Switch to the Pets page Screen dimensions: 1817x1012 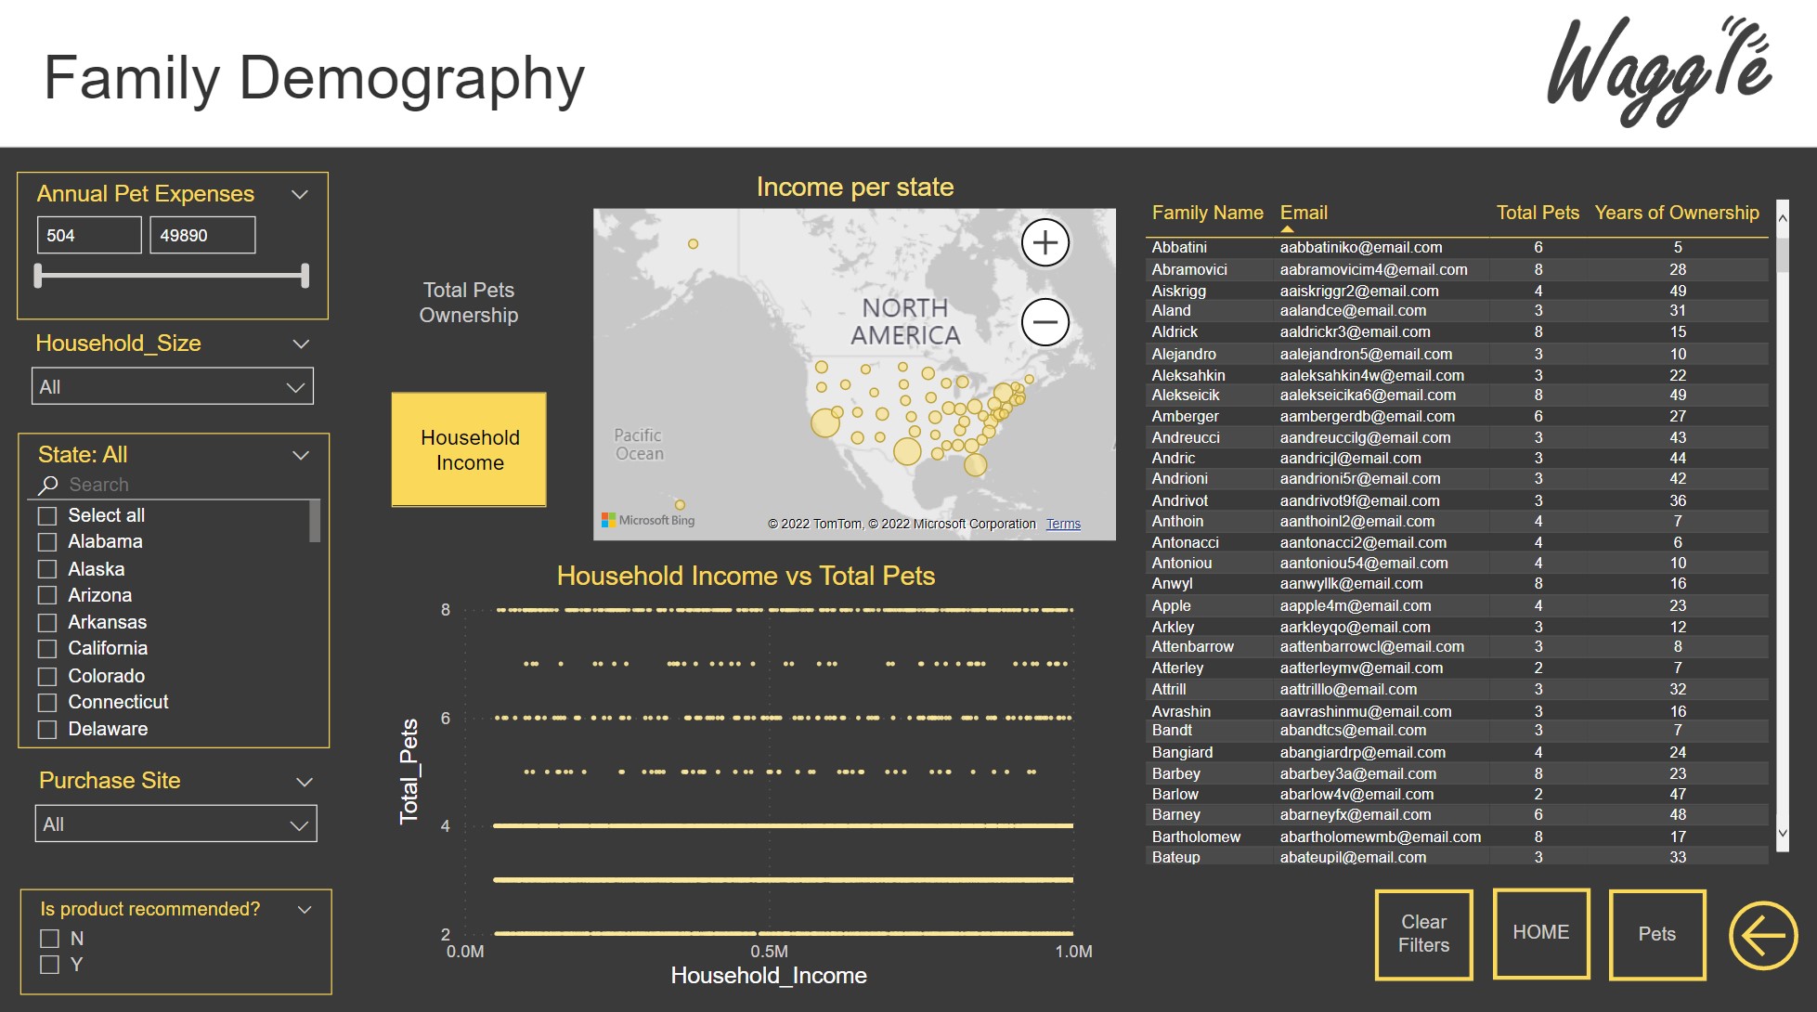[x=1656, y=933]
